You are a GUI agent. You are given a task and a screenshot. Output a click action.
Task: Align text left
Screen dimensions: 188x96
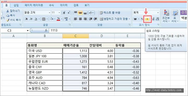75,19
